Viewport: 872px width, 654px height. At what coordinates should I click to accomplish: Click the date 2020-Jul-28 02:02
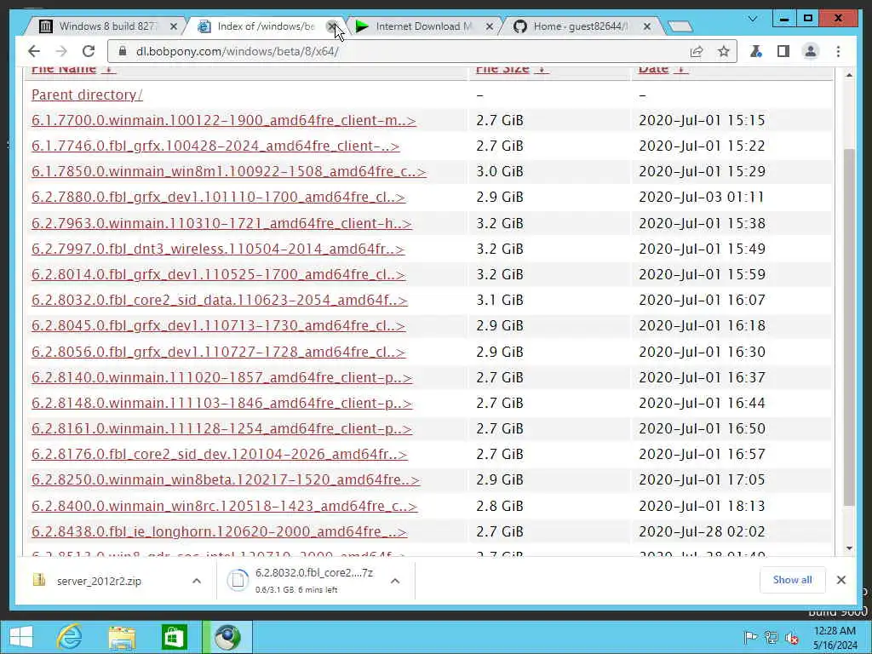[702, 531]
